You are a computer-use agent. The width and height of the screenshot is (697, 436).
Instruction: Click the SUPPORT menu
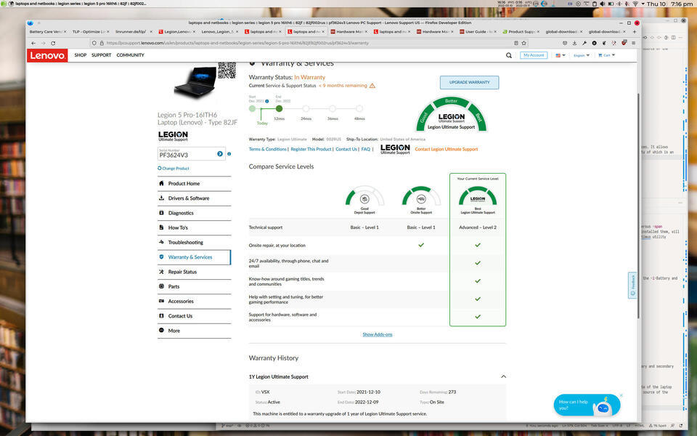(102, 55)
